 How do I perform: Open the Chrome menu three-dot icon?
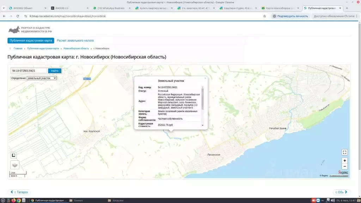coord(357,16)
